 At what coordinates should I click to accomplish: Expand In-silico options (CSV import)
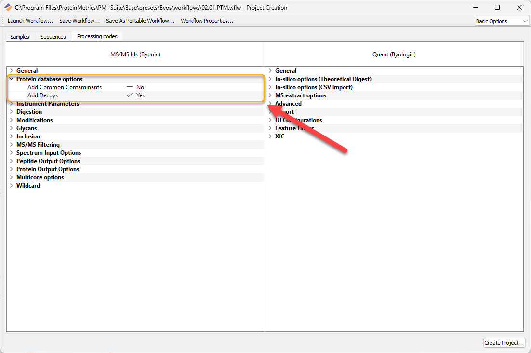point(270,87)
